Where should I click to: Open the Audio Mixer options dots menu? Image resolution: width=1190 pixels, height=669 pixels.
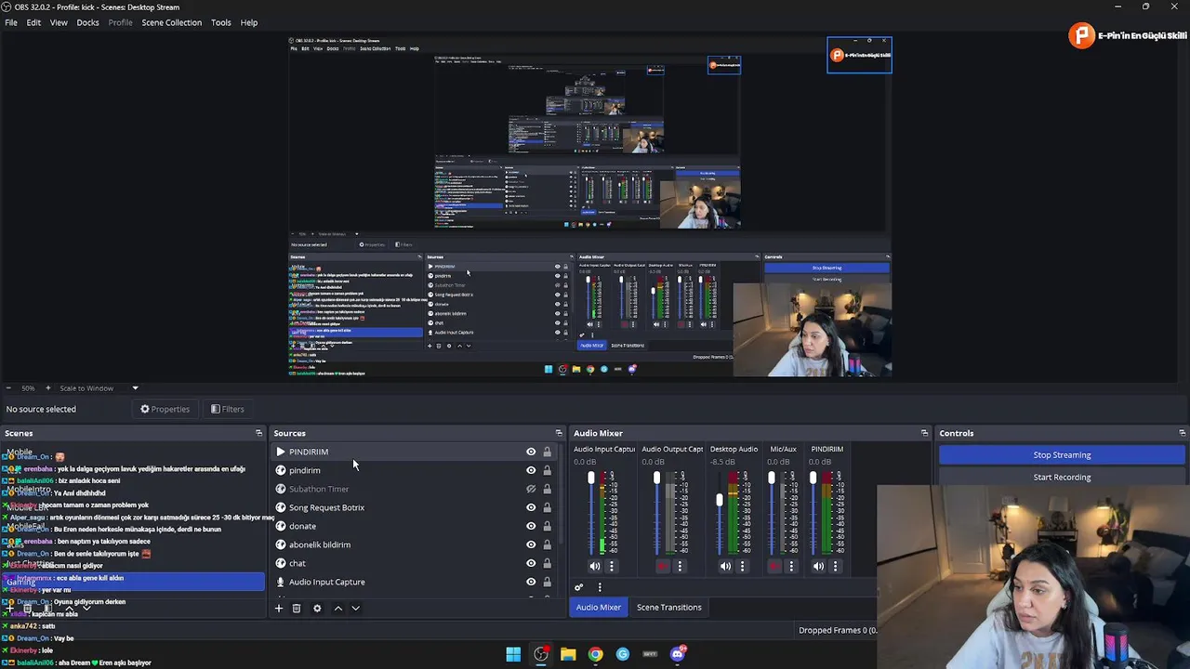[600, 587]
